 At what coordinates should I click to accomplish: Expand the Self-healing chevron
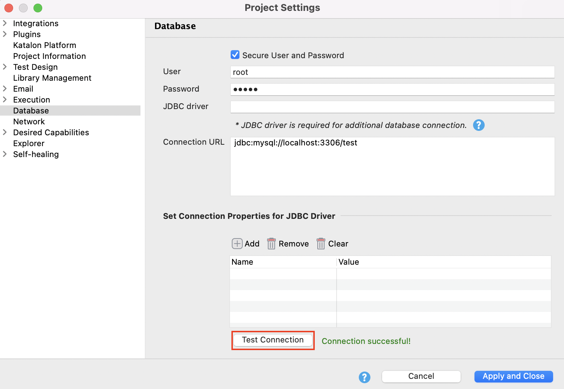[x=5, y=154]
